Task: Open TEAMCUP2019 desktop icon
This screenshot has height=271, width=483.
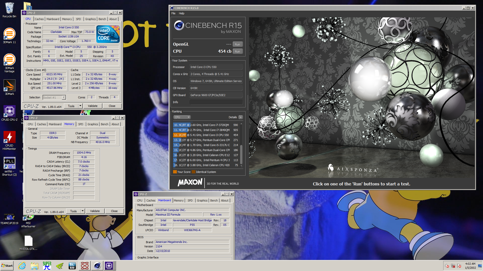Action: tap(9, 219)
